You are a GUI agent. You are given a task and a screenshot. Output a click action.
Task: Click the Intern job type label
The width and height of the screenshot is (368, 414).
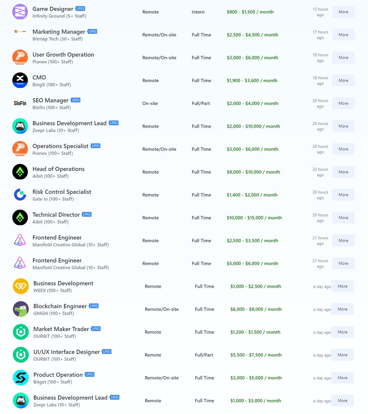(x=198, y=12)
